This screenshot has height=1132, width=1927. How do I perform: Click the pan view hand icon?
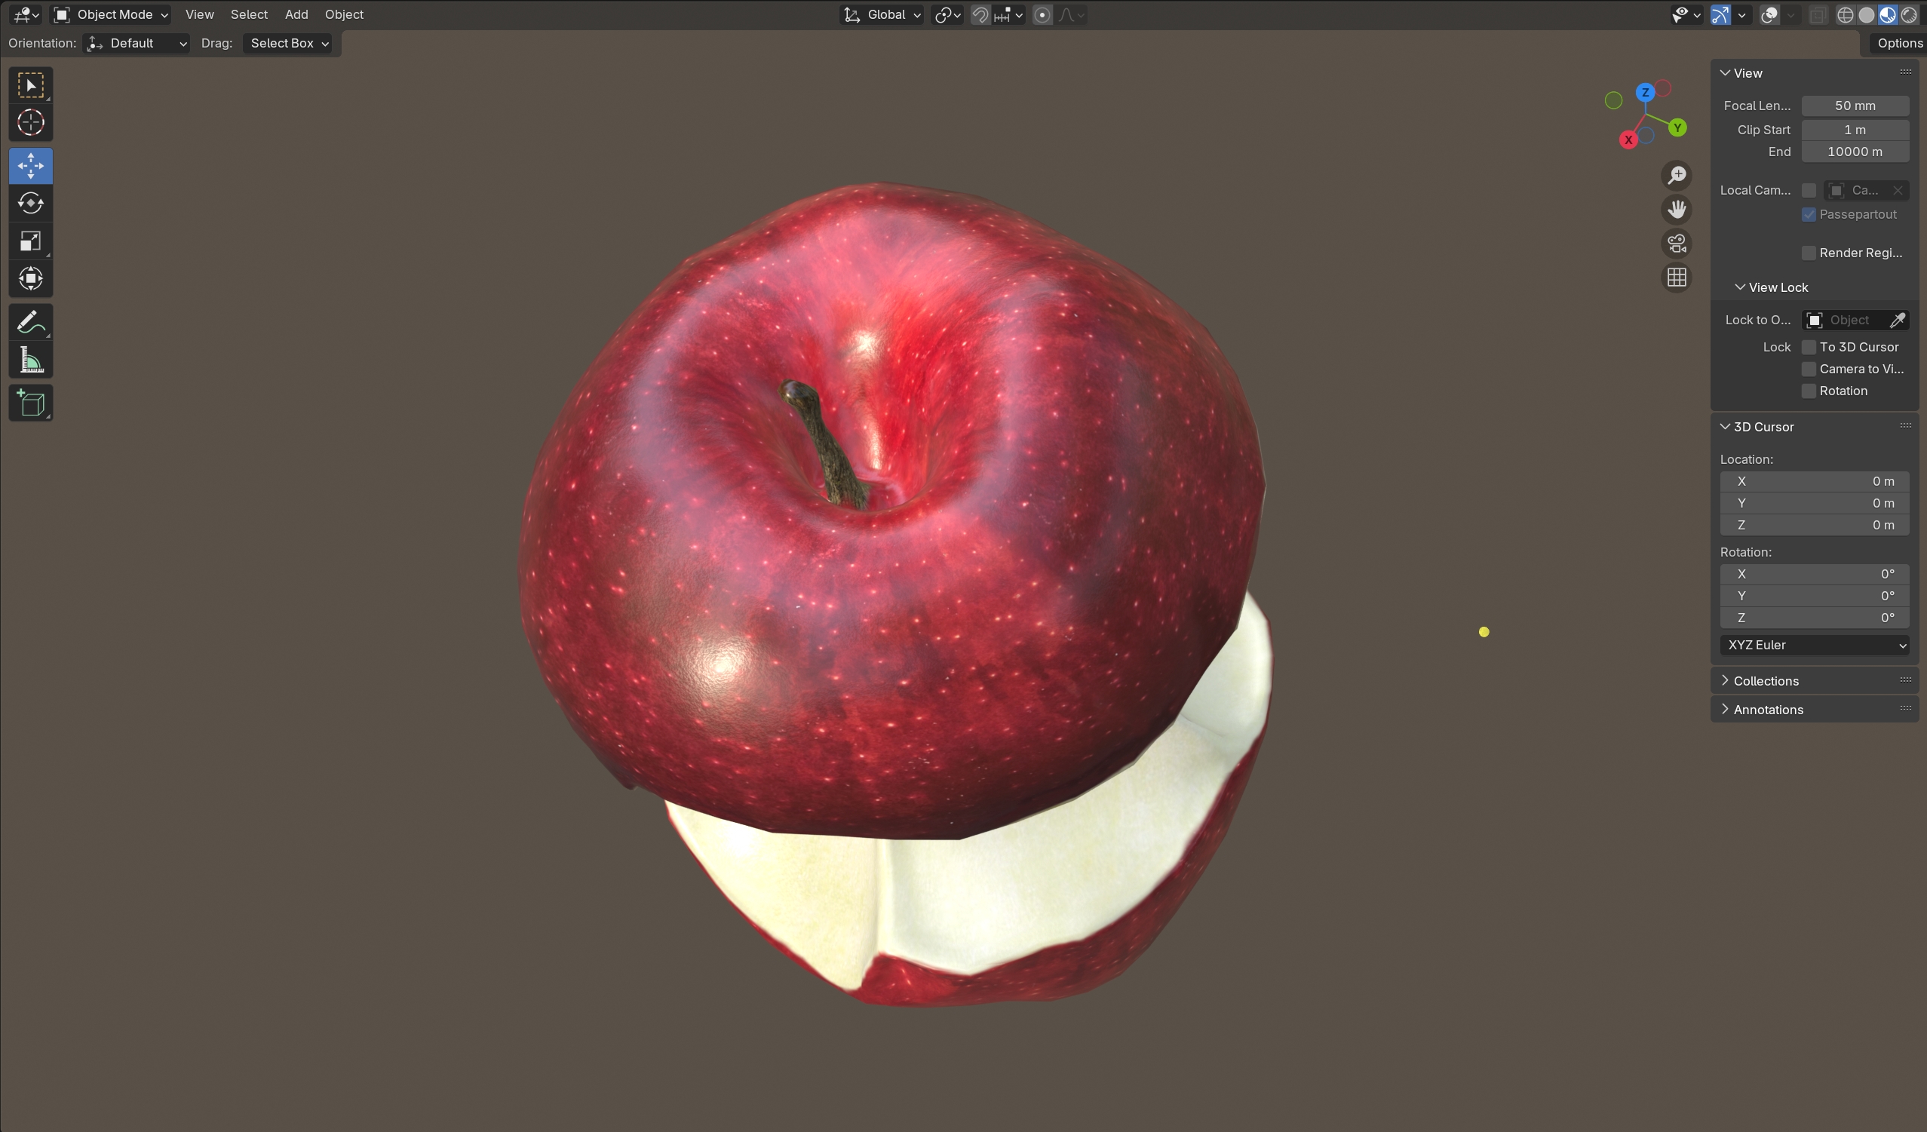tap(1676, 210)
